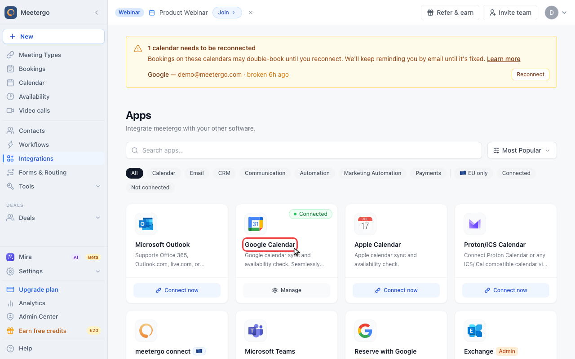The height and width of the screenshot is (359, 575).
Task: Connect Apple Calendar now
Action: tap(396, 290)
